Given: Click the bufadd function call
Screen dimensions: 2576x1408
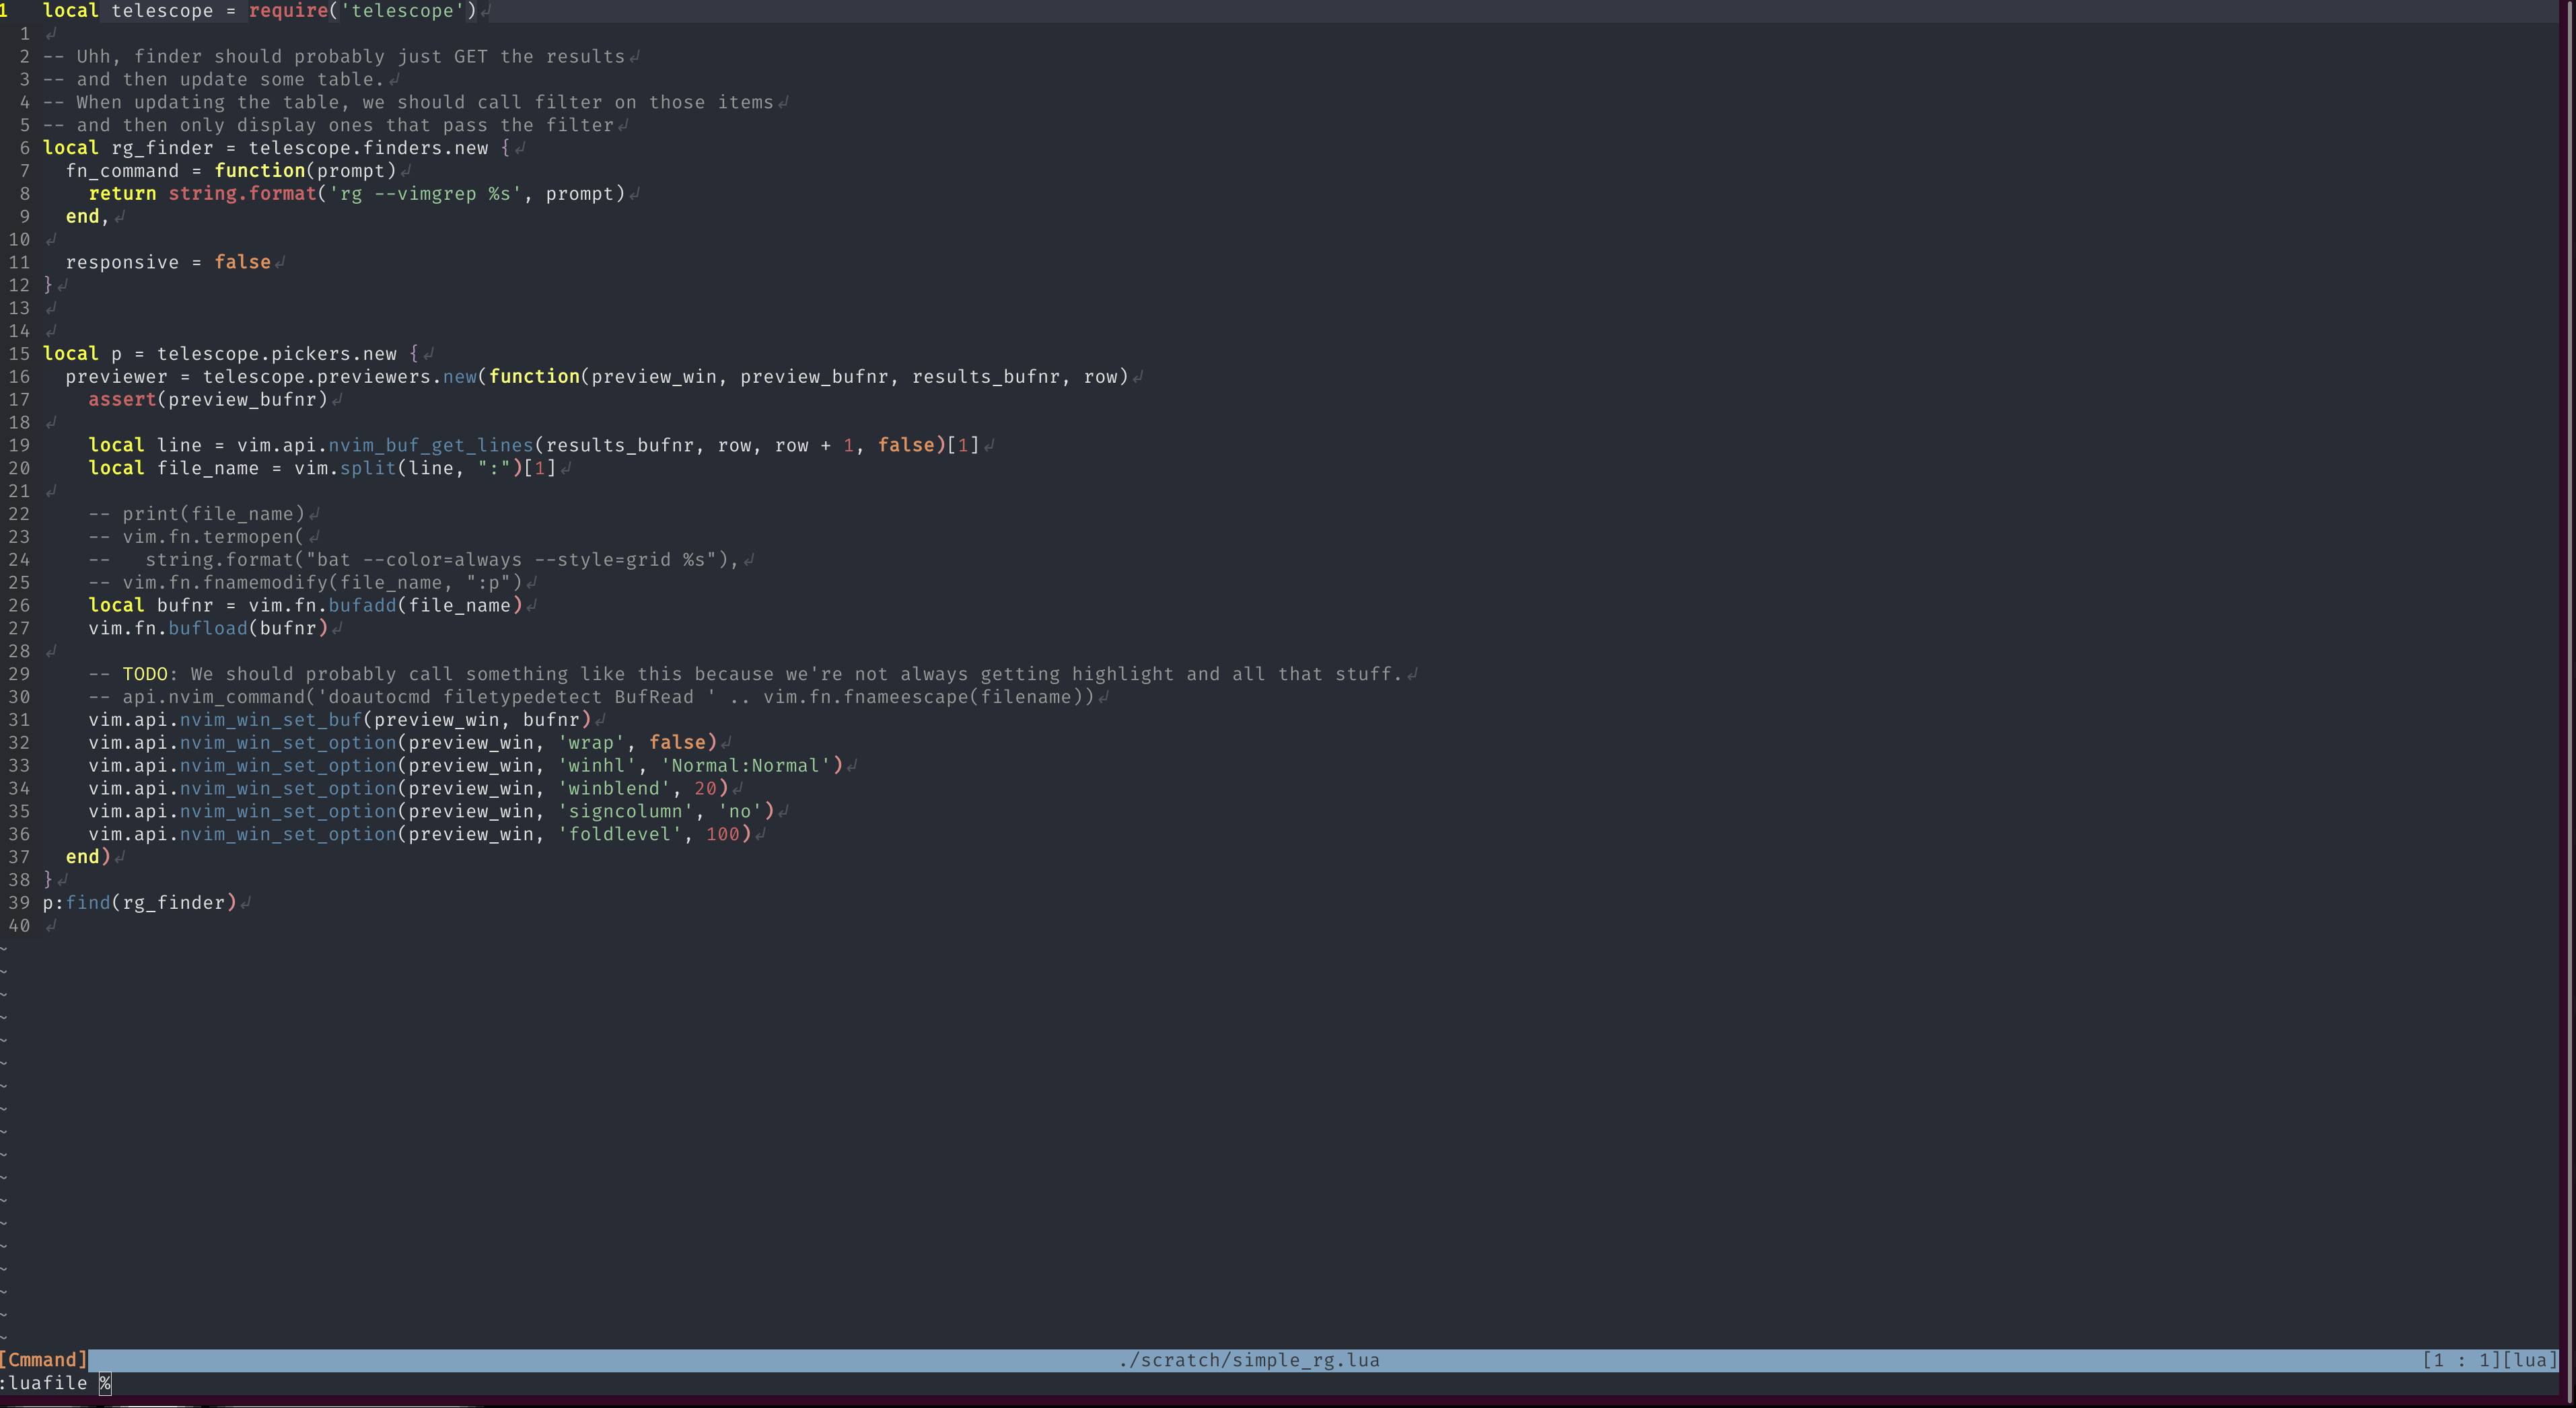Looking at the screenshot, I should [x=361, y=605].
